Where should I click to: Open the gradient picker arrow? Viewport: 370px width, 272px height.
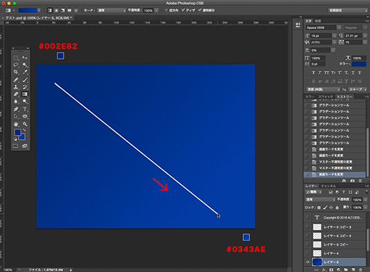[x=39, y=10]
